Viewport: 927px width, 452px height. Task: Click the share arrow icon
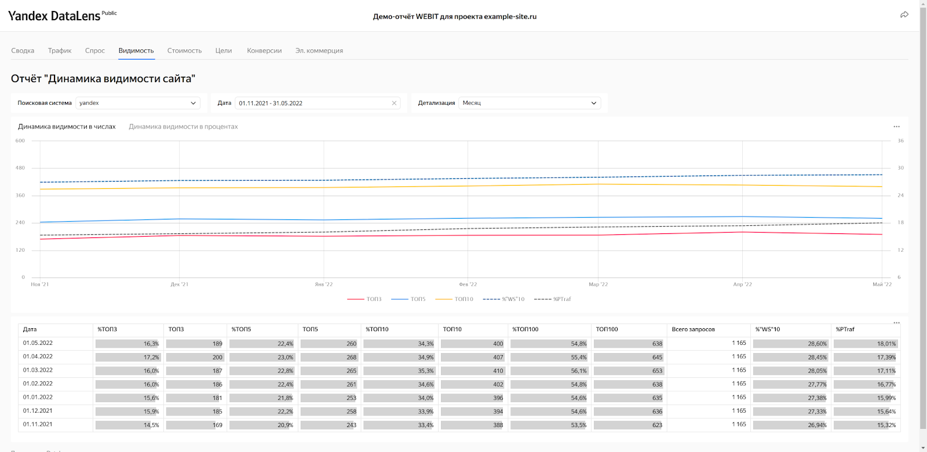coord(904,15)
